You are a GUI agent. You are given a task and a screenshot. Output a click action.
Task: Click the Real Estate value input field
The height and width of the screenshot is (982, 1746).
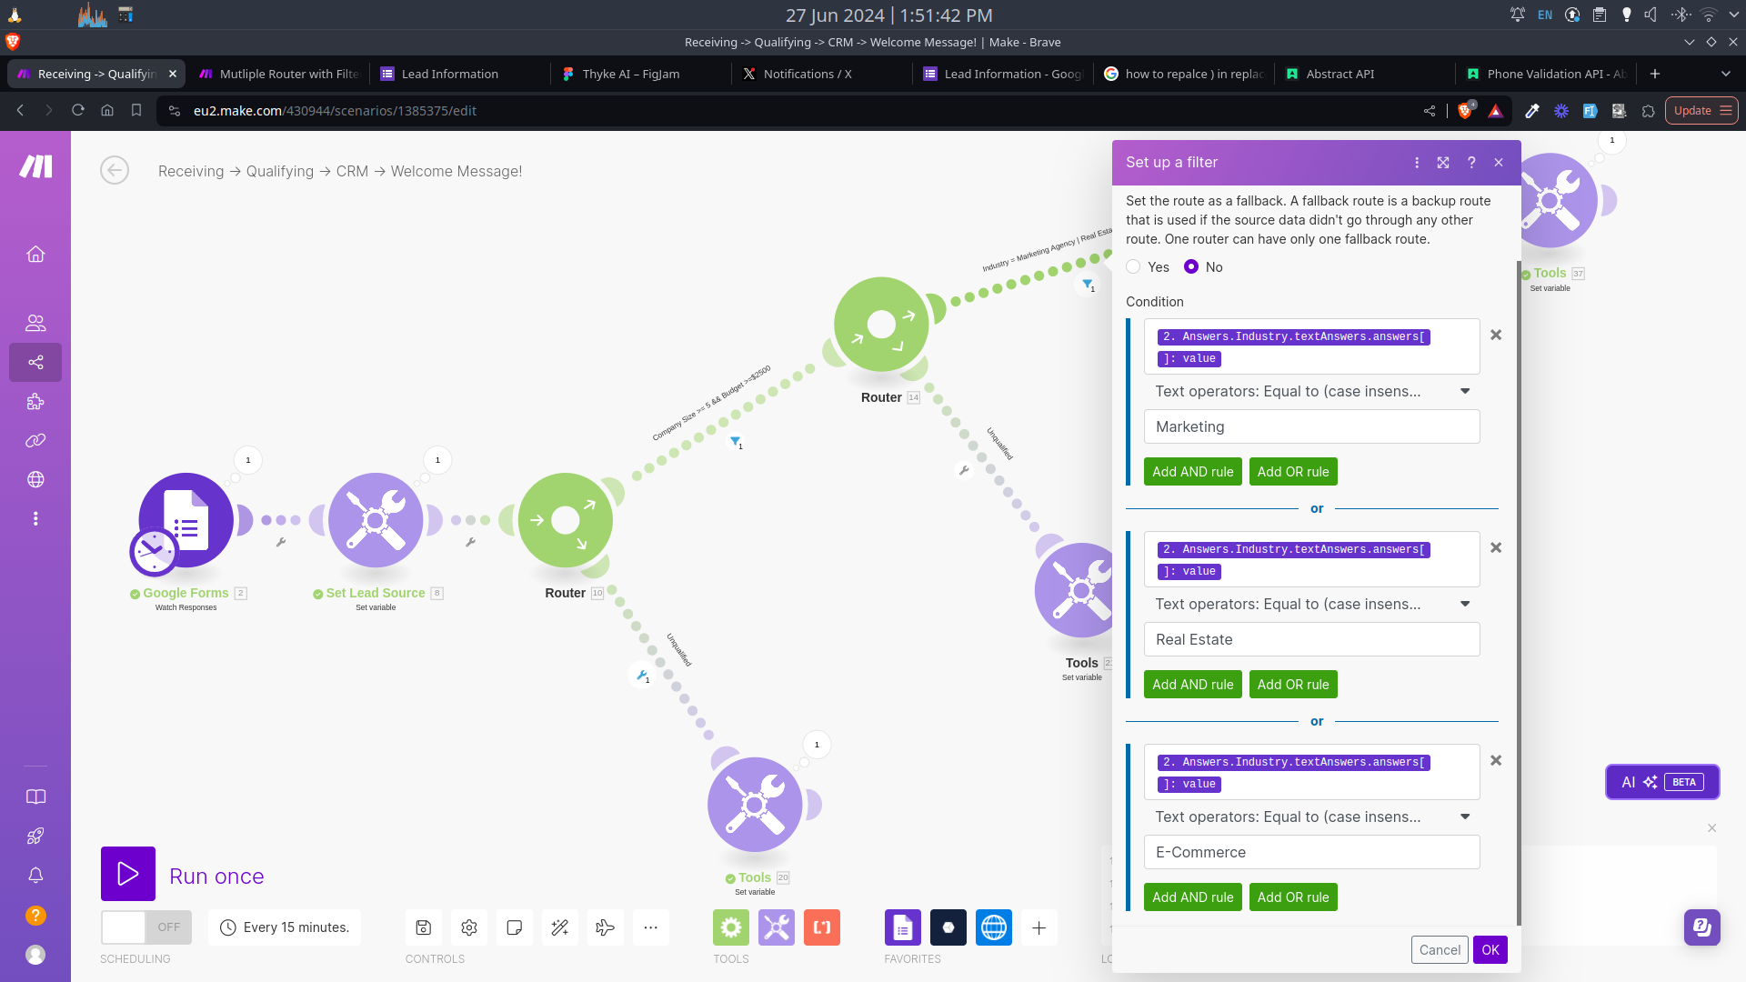coord(1311,639)
